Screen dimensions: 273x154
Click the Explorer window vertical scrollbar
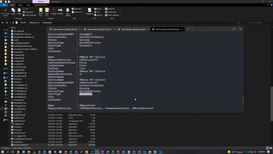tap(272, 104)
